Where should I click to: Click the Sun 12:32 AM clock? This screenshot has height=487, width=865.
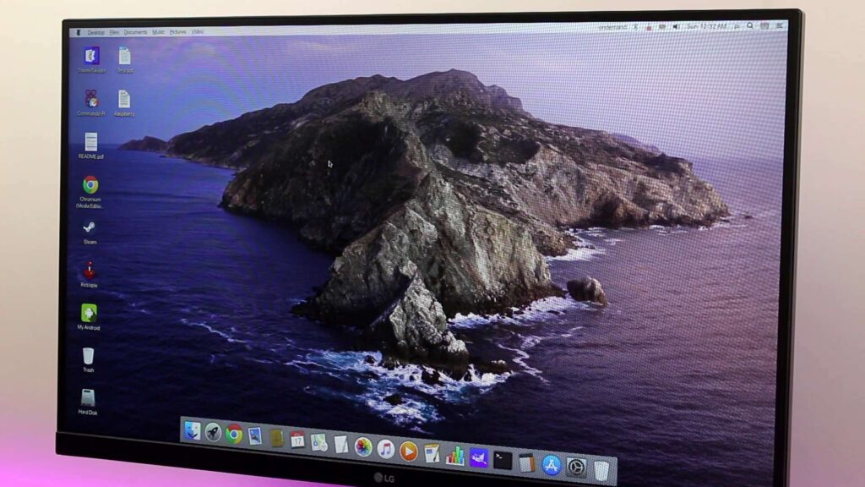point(707,26)
